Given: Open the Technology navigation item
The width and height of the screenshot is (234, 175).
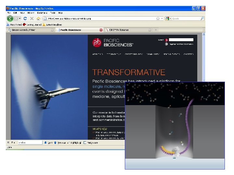Looking at the screenshot, I should point(114,54).
